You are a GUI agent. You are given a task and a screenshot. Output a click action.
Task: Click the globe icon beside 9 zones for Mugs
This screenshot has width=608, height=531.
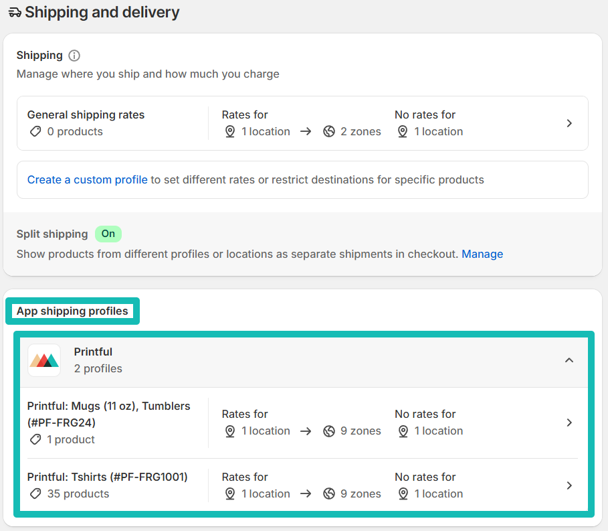pos(328,431)
